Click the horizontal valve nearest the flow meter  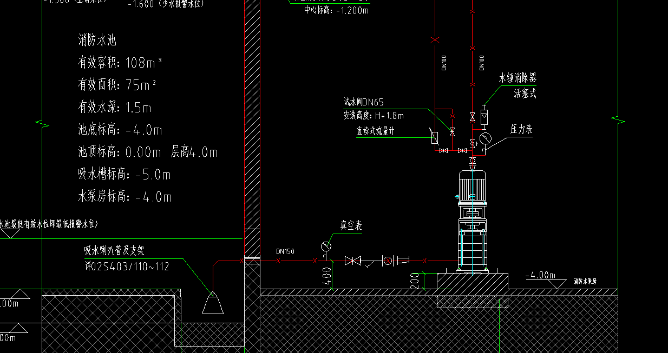point(444,150)
